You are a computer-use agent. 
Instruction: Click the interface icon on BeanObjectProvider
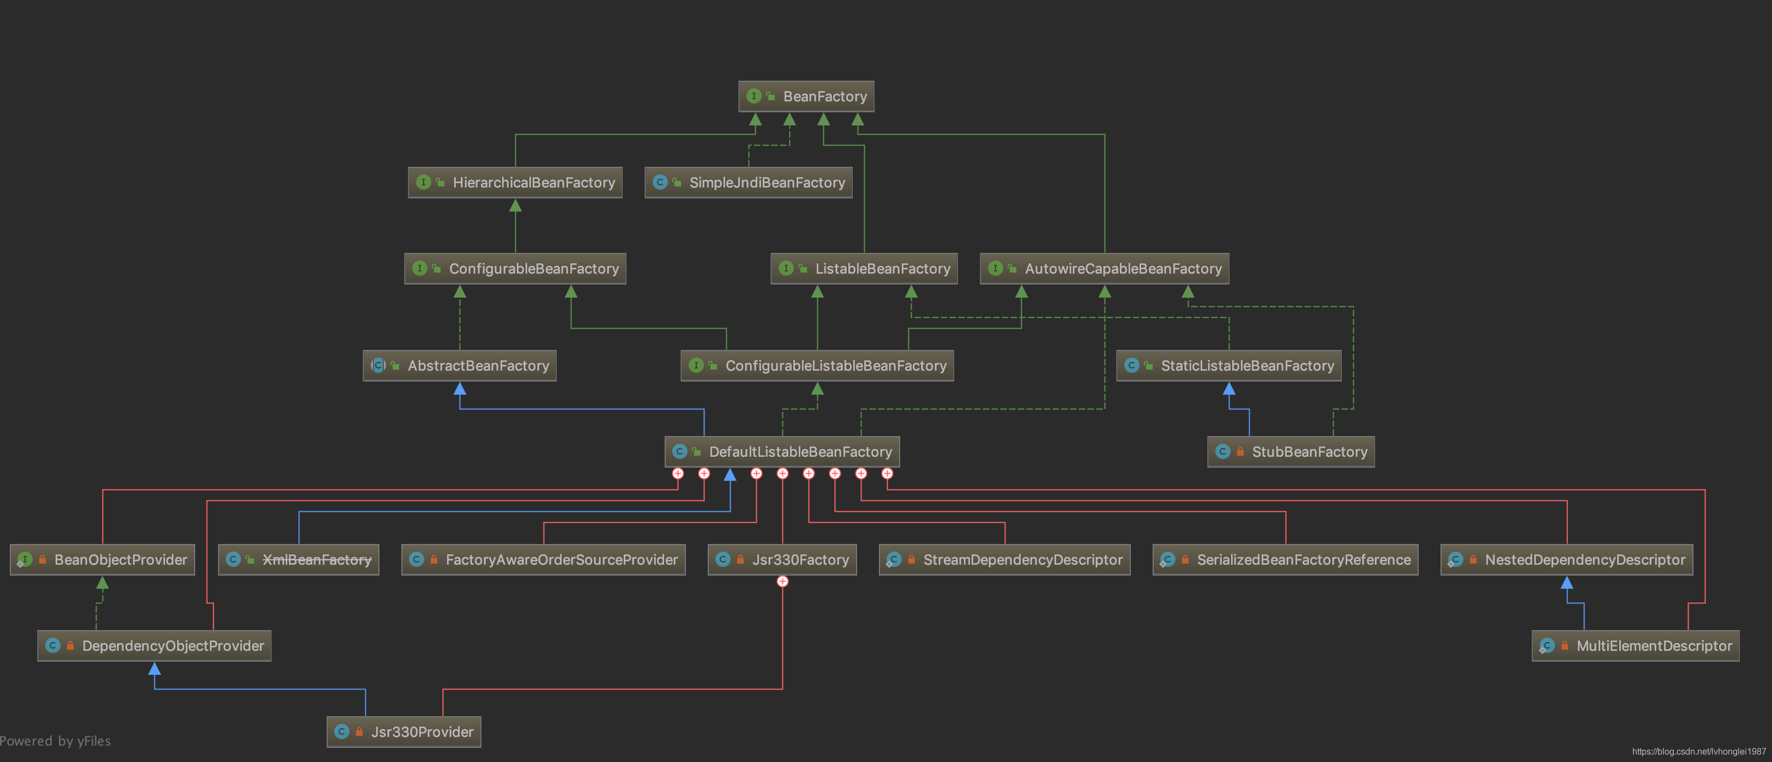click(x=26, y=559)
